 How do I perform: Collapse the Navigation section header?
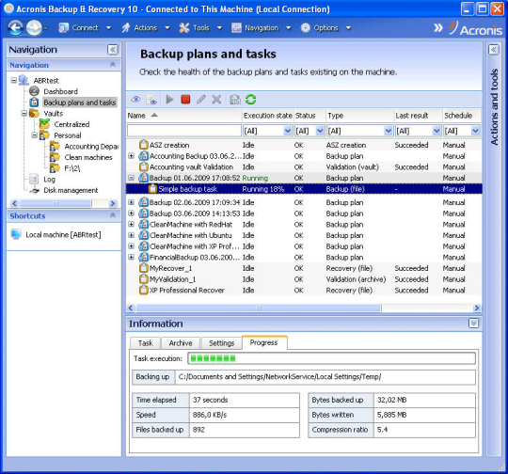(x=113, y=65)
